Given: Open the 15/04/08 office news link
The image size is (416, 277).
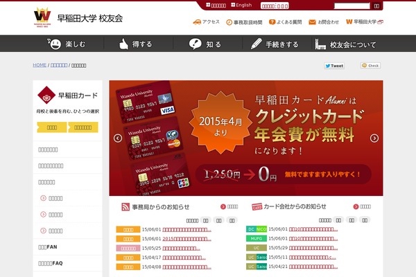Looking at the screenshot, I should tap(187, 267).
